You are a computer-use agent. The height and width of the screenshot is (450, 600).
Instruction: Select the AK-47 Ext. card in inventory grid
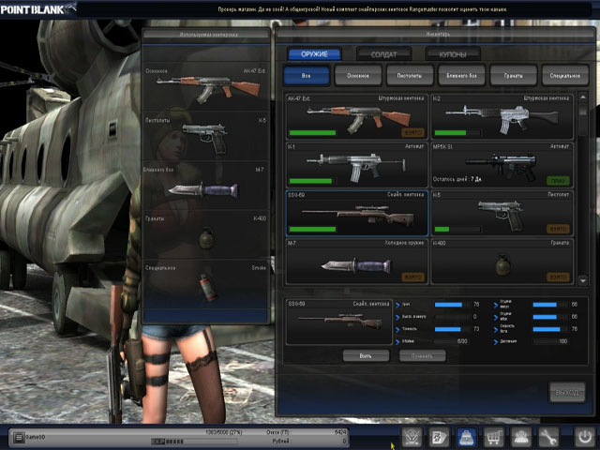pyautogui.click(x=356, y=116)
